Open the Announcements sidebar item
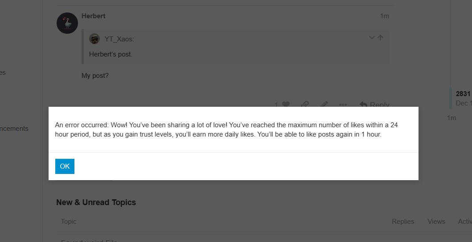472x242 pixels. tap(14, 129)
